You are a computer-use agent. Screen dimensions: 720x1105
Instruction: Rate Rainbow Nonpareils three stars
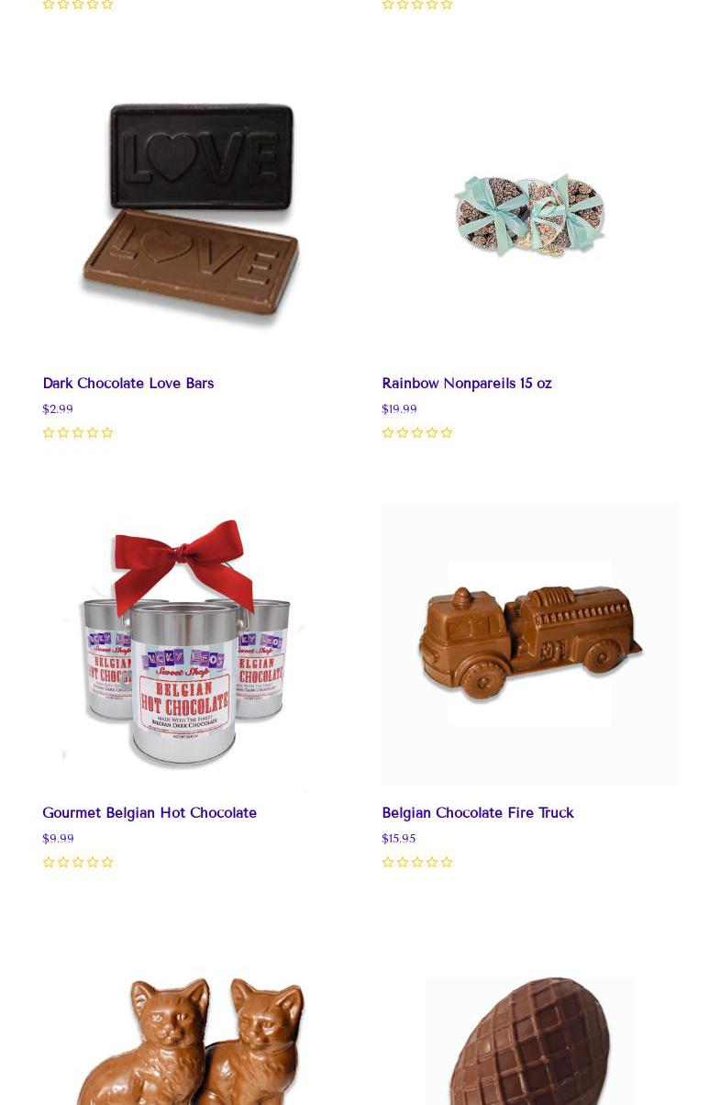click(x=417, y=433)
